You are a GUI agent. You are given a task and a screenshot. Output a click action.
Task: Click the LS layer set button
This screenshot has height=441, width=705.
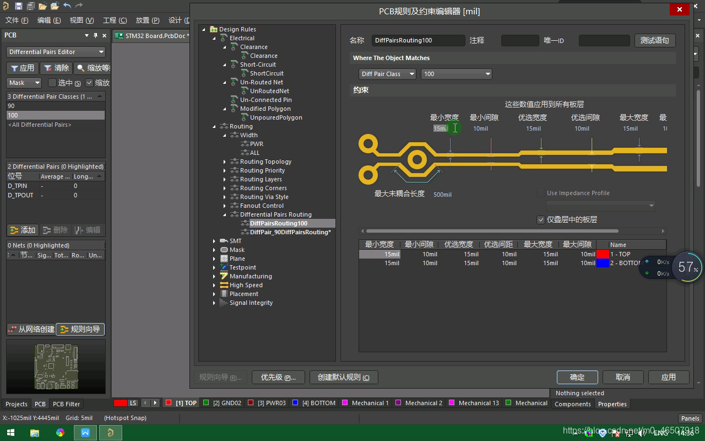[x=133, y=403]
